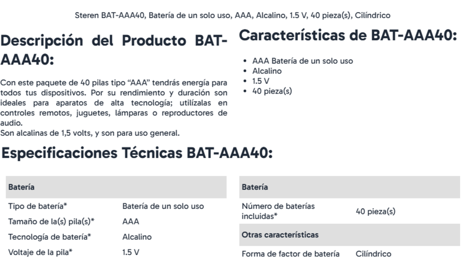This screenshot has width=467, height=264.
Task: Select the "Forma de factor de batería" label
Action: (290, 254)
